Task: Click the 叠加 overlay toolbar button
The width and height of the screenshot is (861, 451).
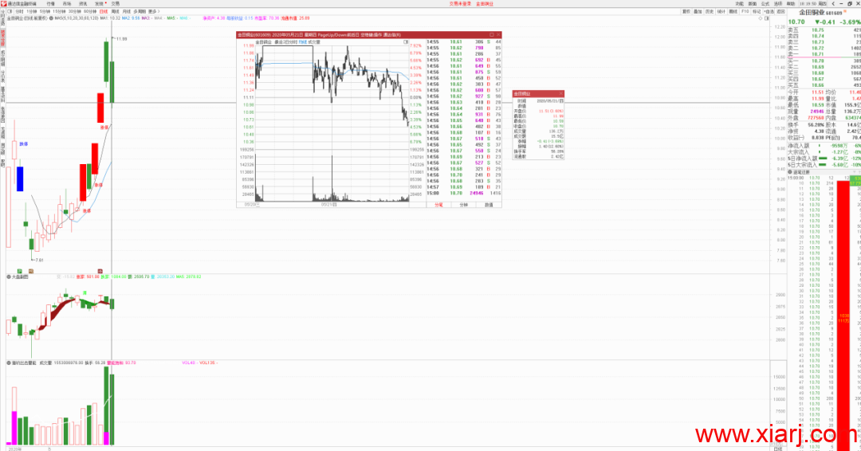Action: pos(698,11)
